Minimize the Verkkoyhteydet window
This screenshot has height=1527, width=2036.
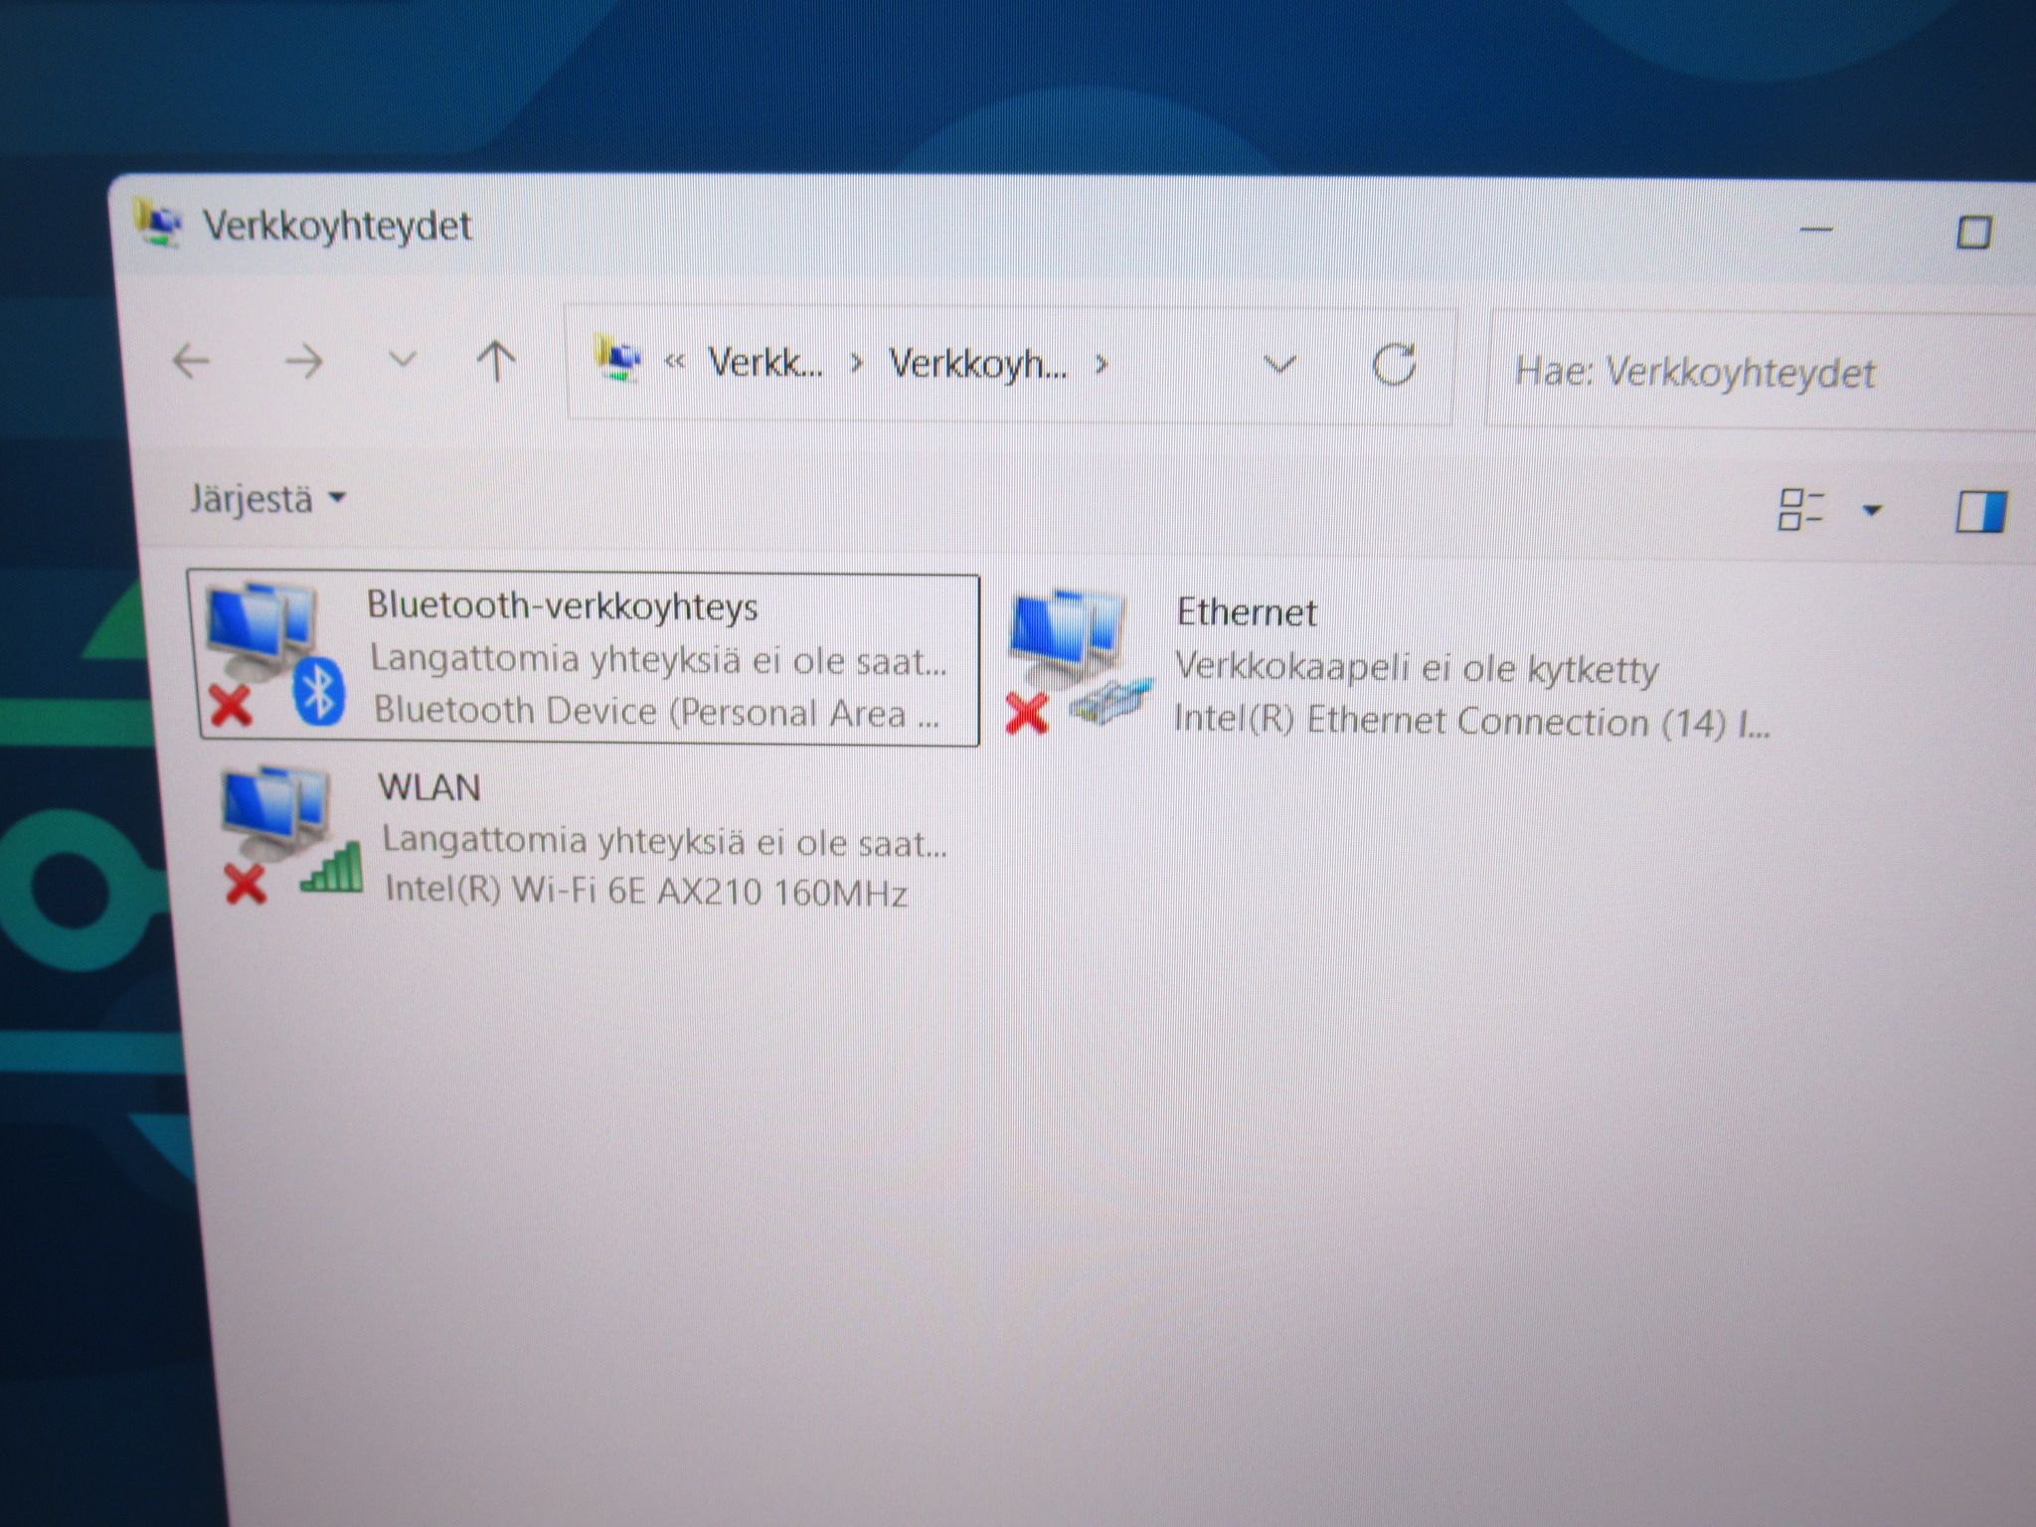point(1815,230)
